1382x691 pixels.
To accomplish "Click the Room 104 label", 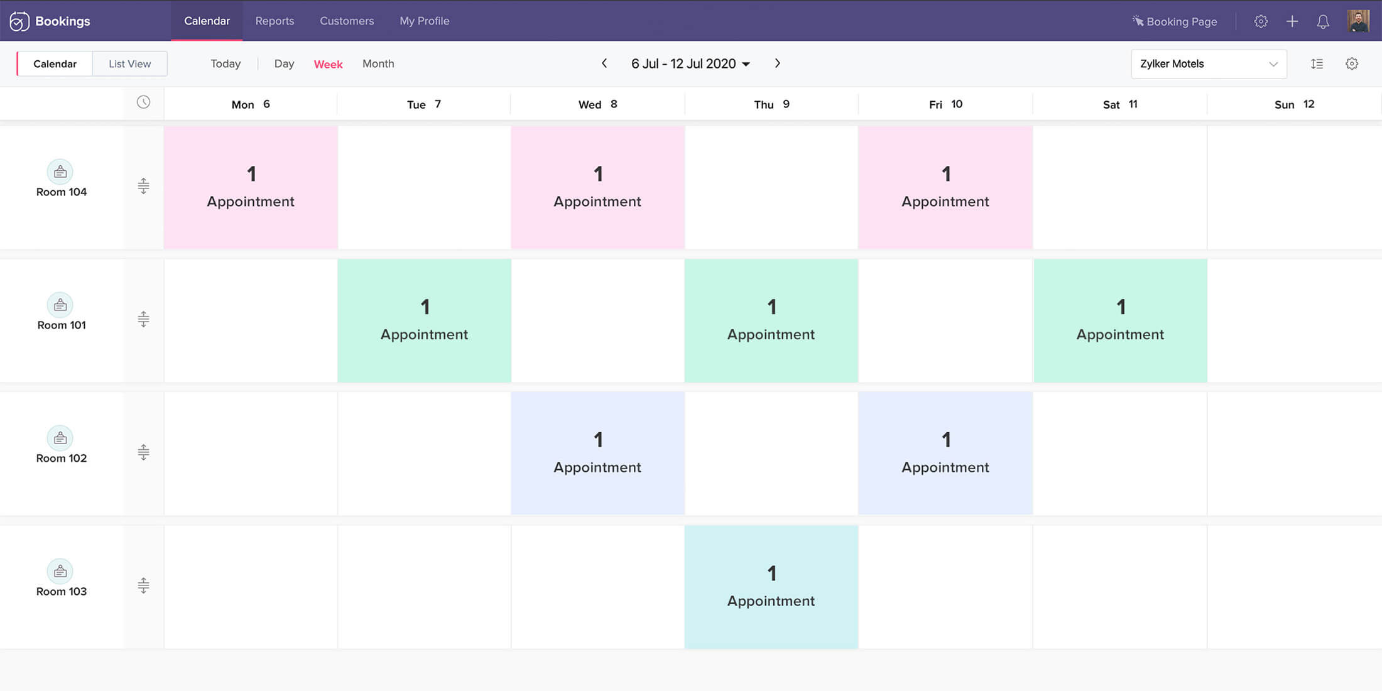I will (x=62, y=192).
